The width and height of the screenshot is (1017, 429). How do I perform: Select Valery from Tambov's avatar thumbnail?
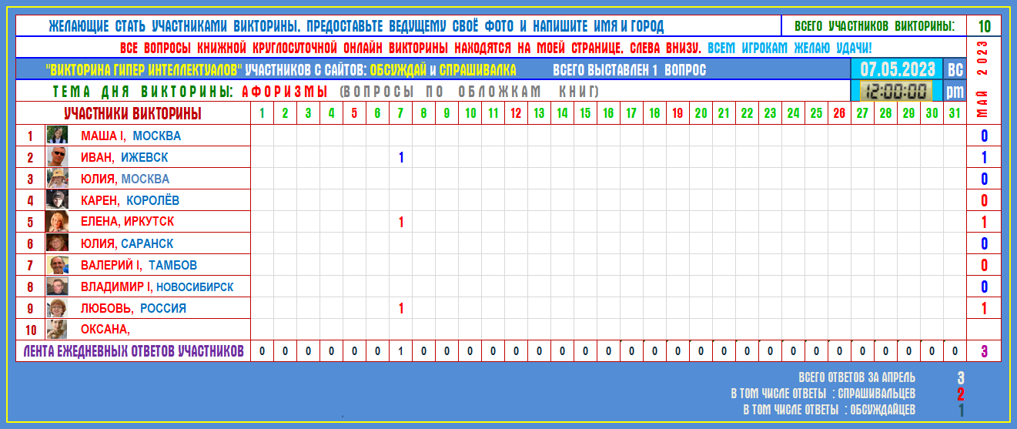pyautogui.click(x=57, y=265)
